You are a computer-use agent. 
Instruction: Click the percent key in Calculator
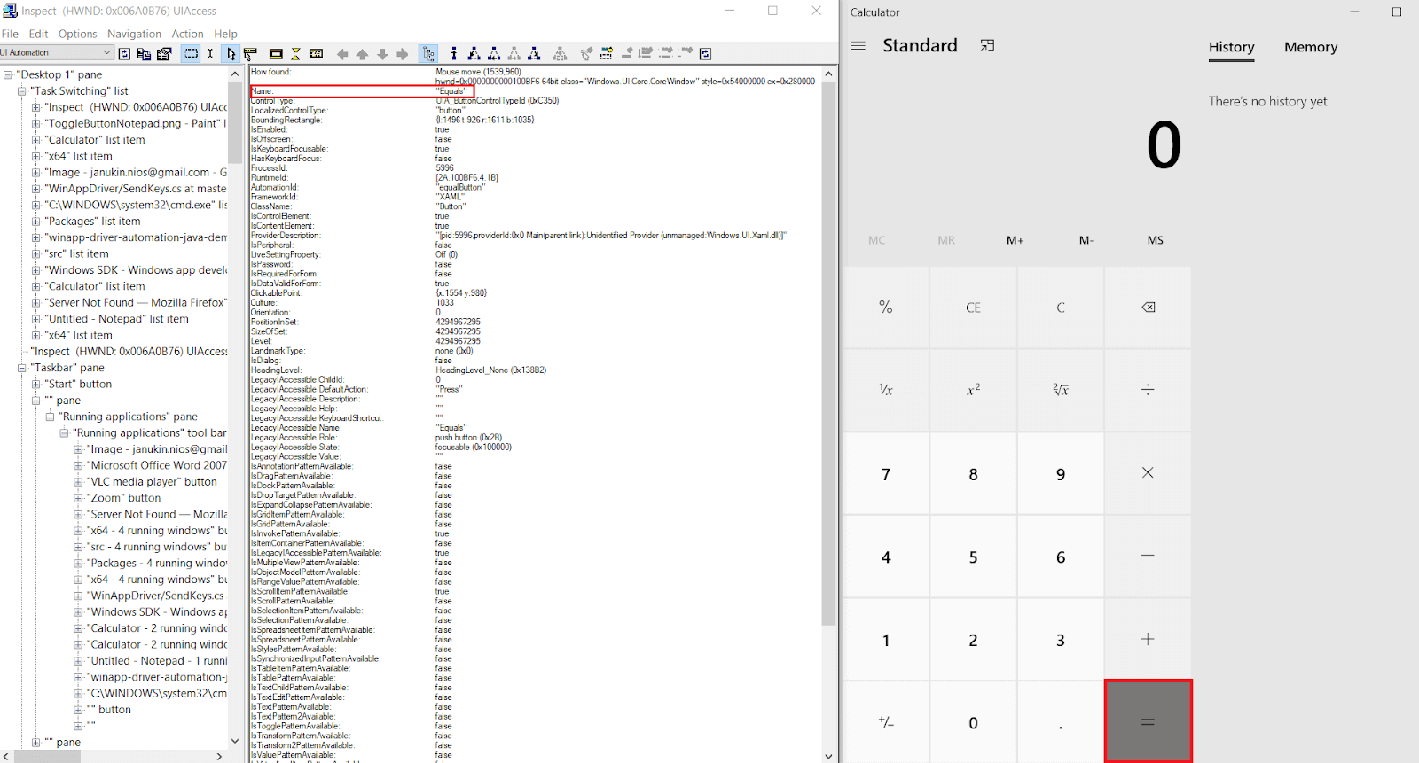[x=885, y=308]
